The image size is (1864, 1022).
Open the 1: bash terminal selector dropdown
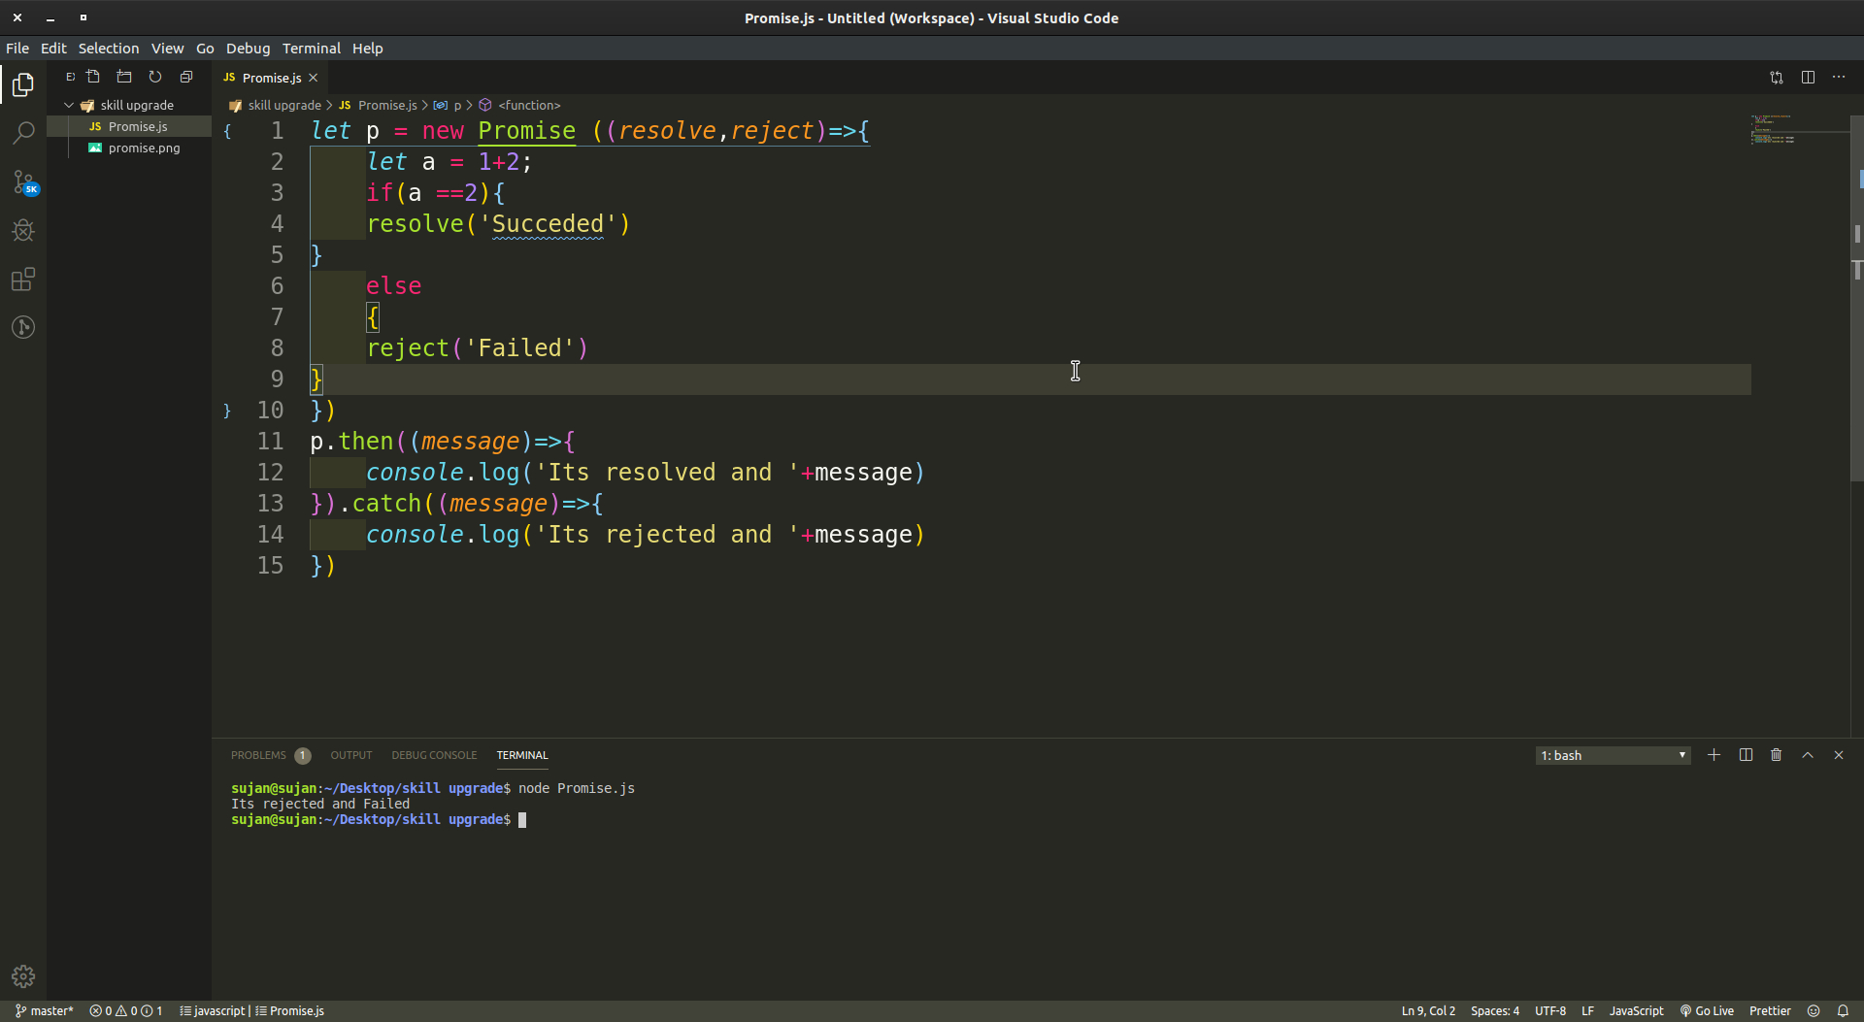[1613, 755]
